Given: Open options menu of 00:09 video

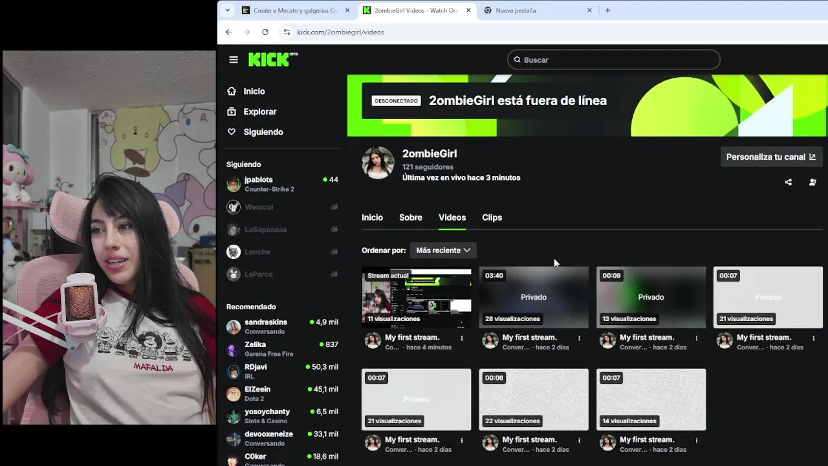Looking at the screenshot, I should [x=697, y=338].
